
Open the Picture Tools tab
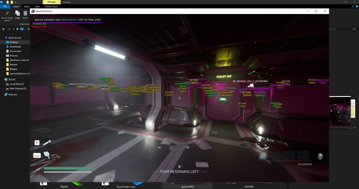(x=51, y=6)
